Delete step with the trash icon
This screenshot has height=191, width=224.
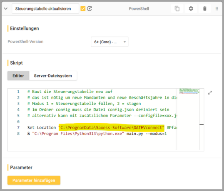(205, 9)
